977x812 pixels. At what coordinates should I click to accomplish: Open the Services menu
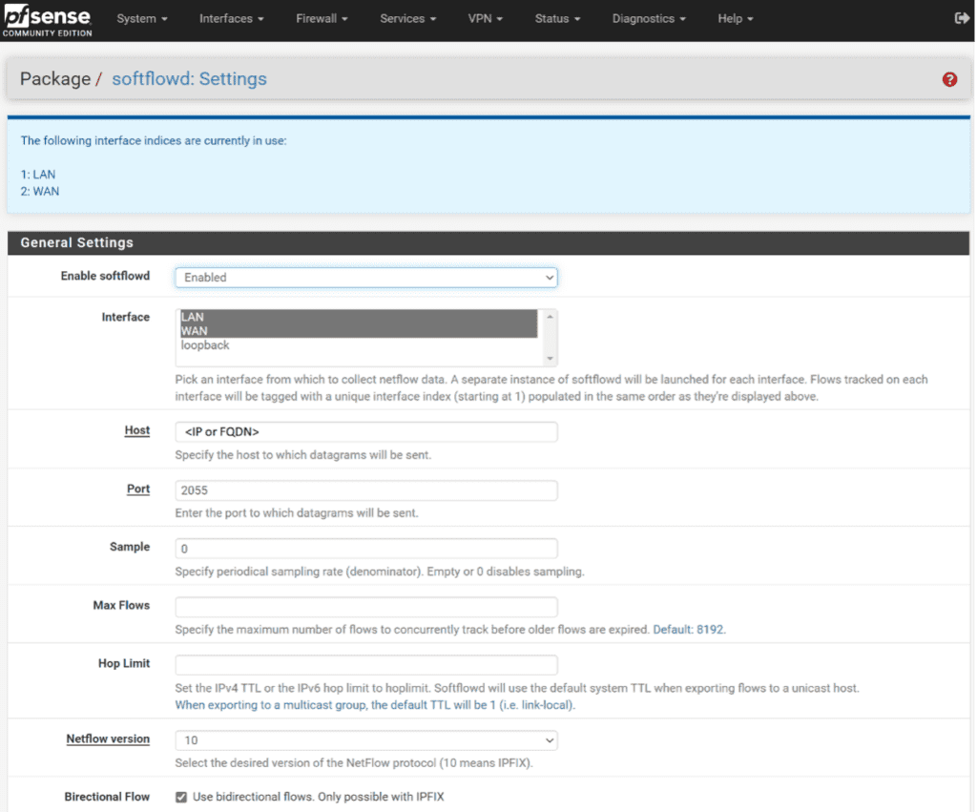click(408, 19)
